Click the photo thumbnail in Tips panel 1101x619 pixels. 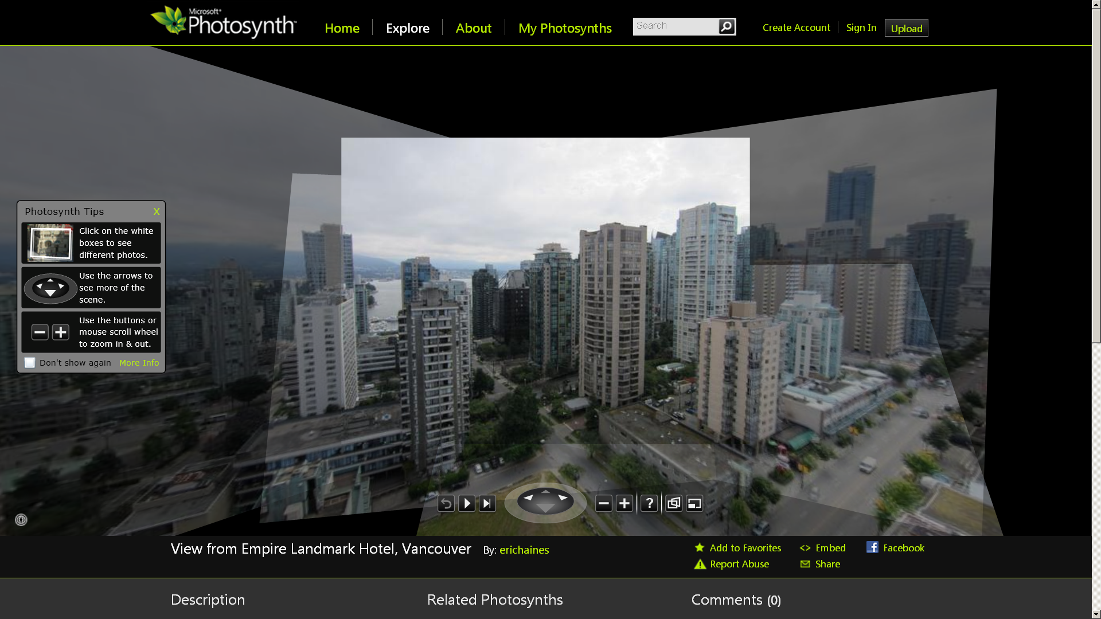pyautogui.click(x=50, y=243)
